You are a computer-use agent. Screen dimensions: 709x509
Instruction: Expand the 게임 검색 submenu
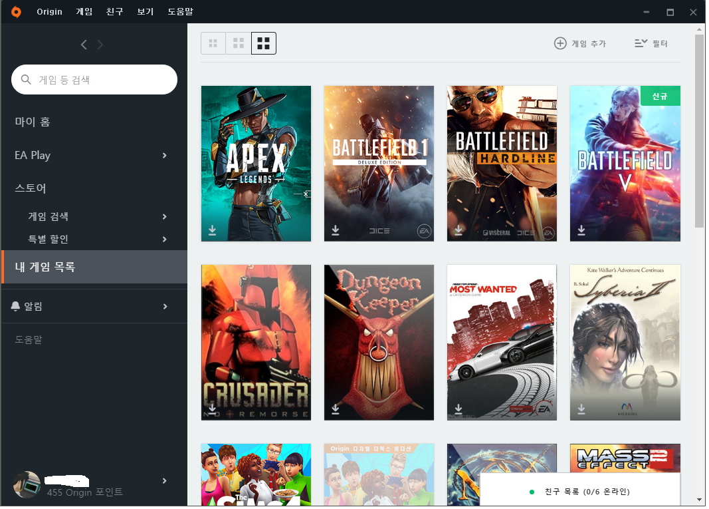(165, 216)
